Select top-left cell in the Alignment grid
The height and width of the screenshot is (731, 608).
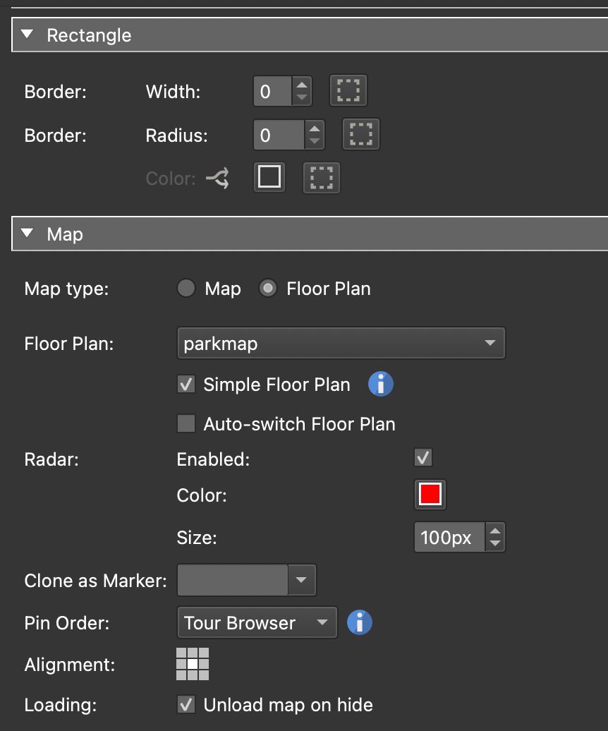click(182, 652)
